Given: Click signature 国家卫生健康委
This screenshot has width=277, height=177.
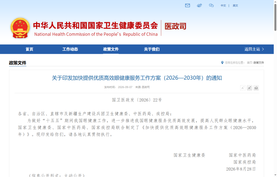Looking at the screenshot, I should coord(189,155).
